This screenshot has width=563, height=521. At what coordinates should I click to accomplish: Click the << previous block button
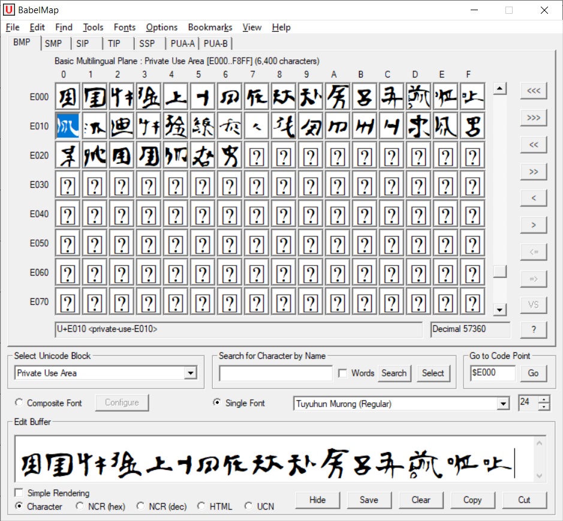click(x=534, y=145)
